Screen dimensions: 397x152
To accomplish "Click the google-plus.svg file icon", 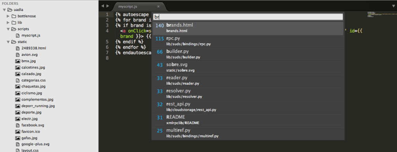I will (17, 144).
